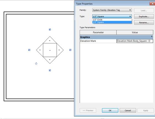Toggle the left elevation view checkbox
This screenshot has width=155, height=119.
[x=29, y=50]
